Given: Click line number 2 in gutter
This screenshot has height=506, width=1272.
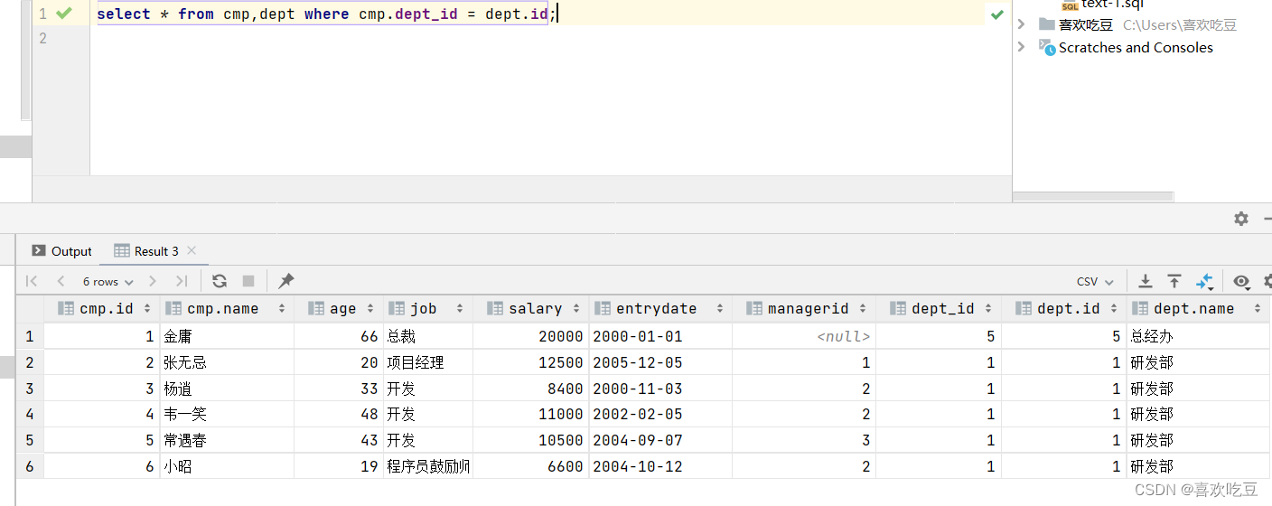Looking at the screenshot, I should (x=42, y=38).
